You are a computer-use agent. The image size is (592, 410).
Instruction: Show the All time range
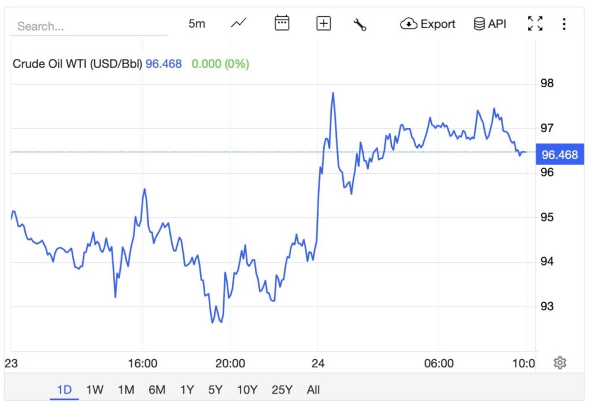pos(313,390)
